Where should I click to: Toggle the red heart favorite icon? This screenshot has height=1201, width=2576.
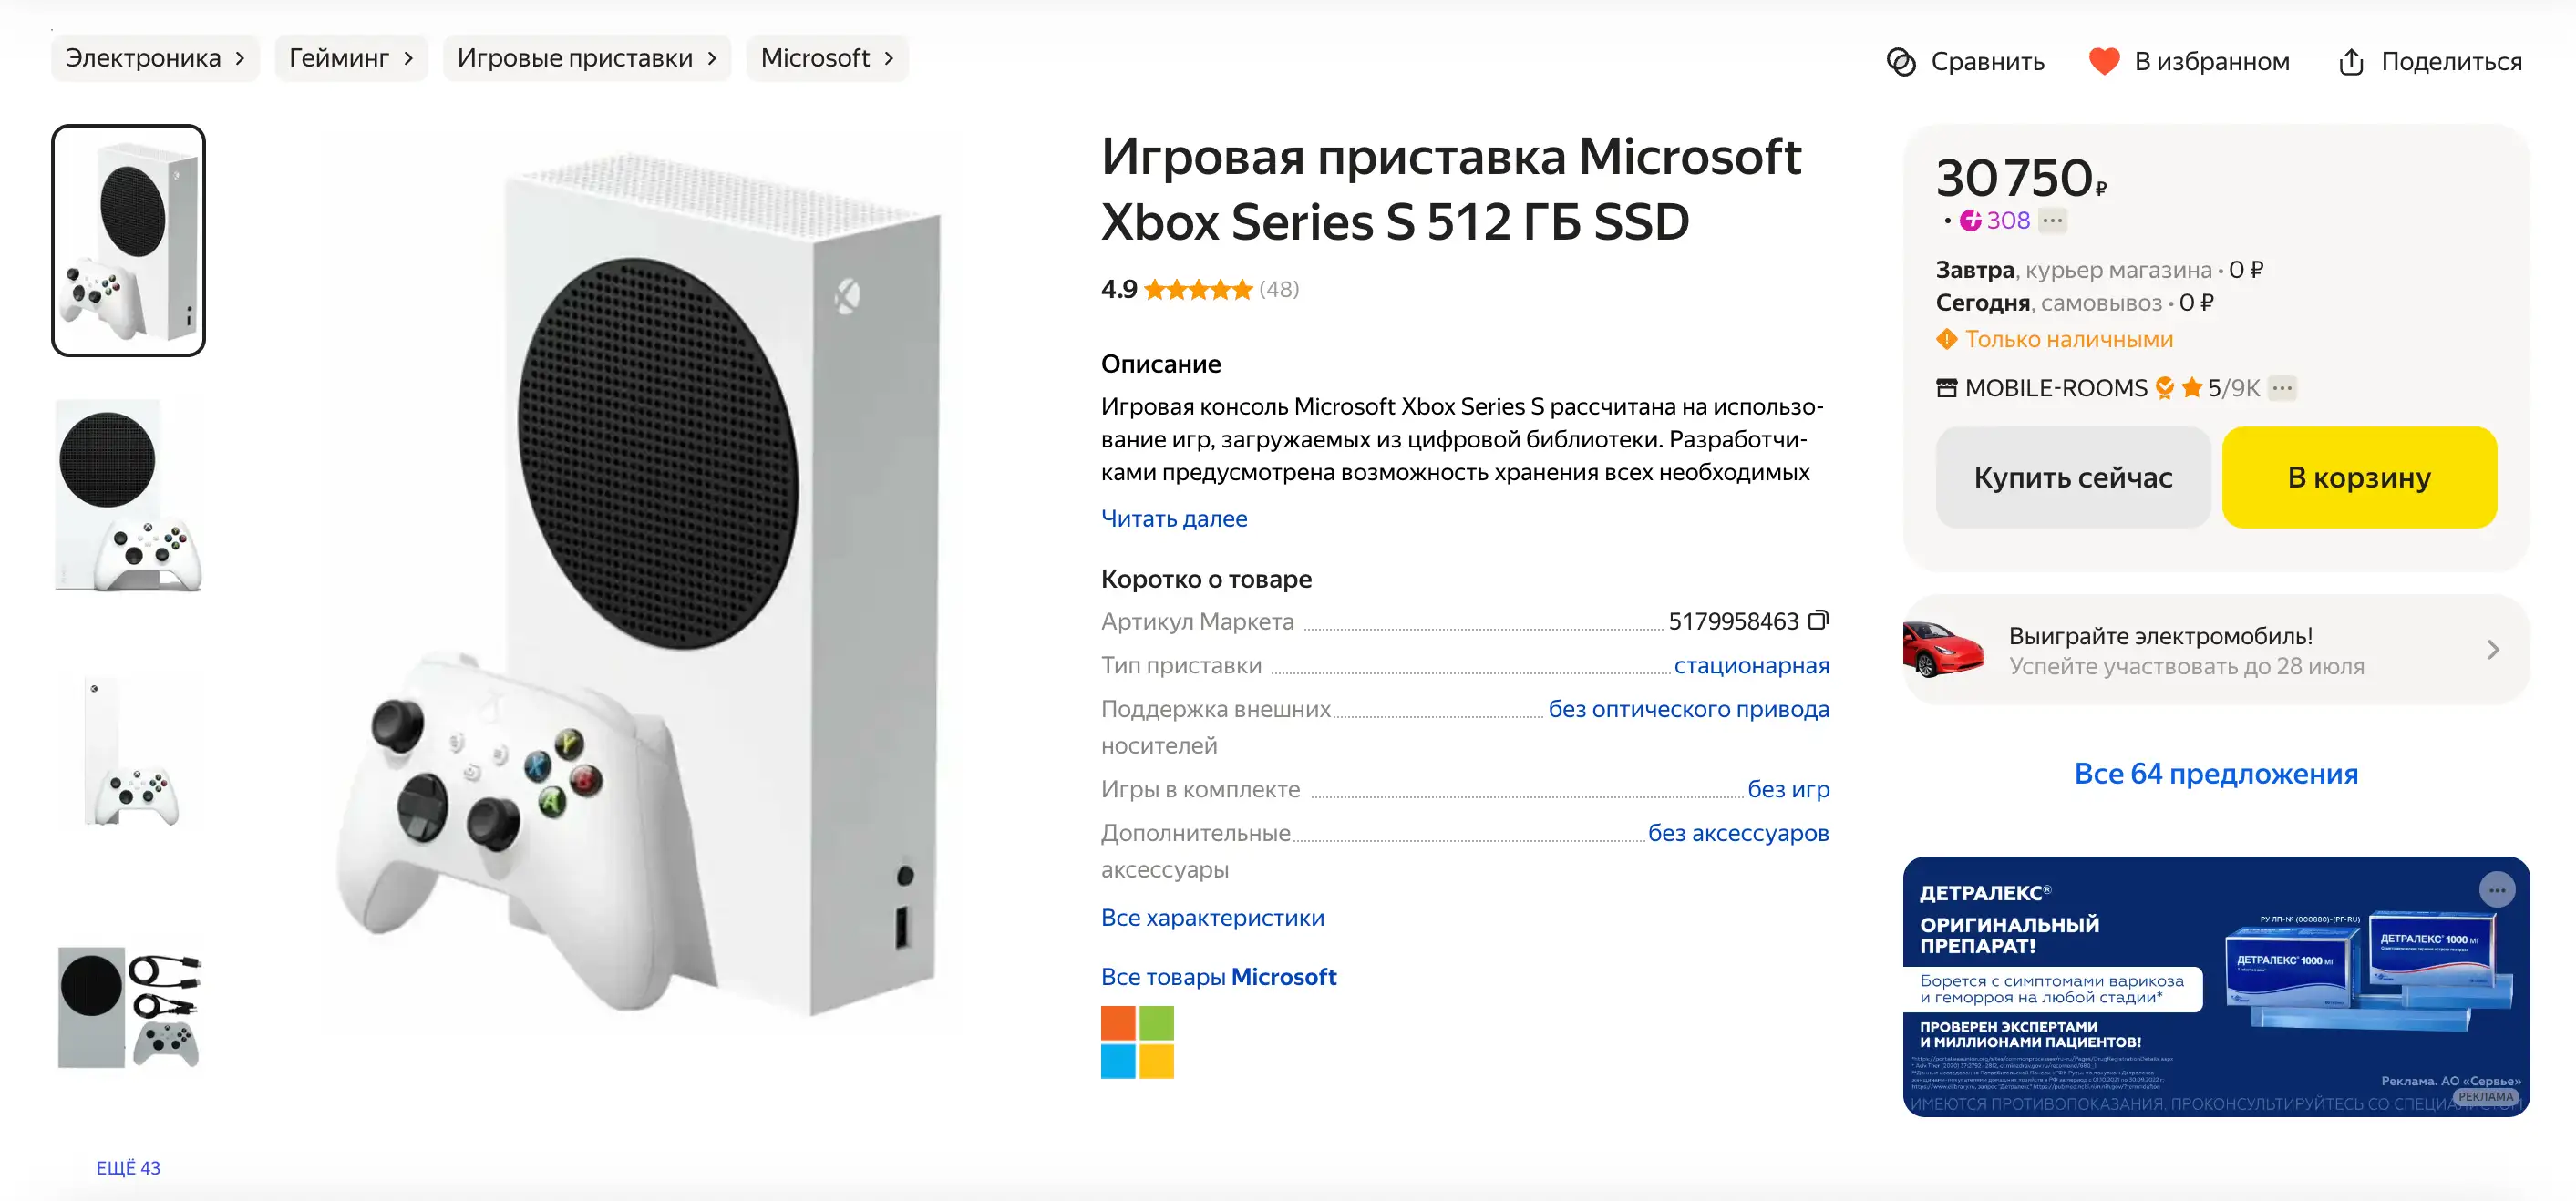point(2103,62)
